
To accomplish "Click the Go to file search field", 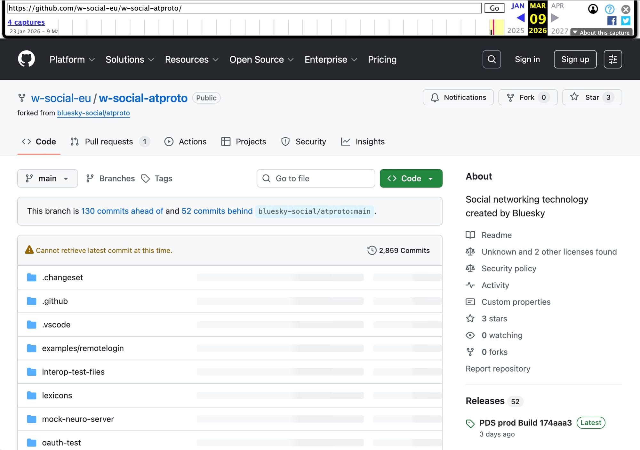I will pos(316,178).
